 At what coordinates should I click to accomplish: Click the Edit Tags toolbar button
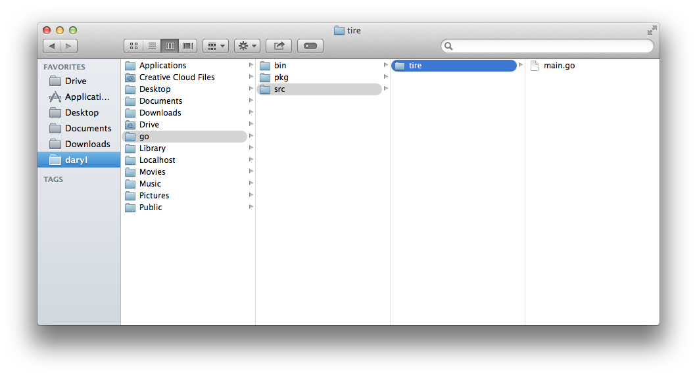click(310, 46)
